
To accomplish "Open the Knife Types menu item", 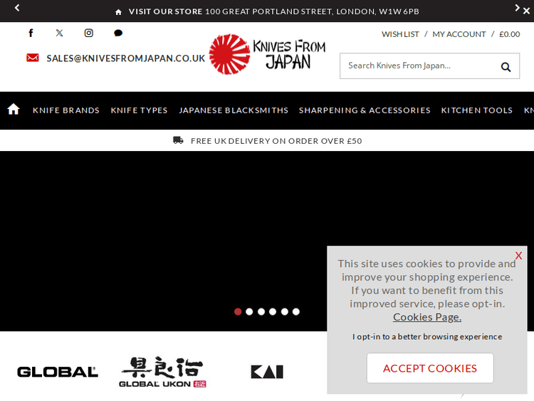I will pos(139,110).
